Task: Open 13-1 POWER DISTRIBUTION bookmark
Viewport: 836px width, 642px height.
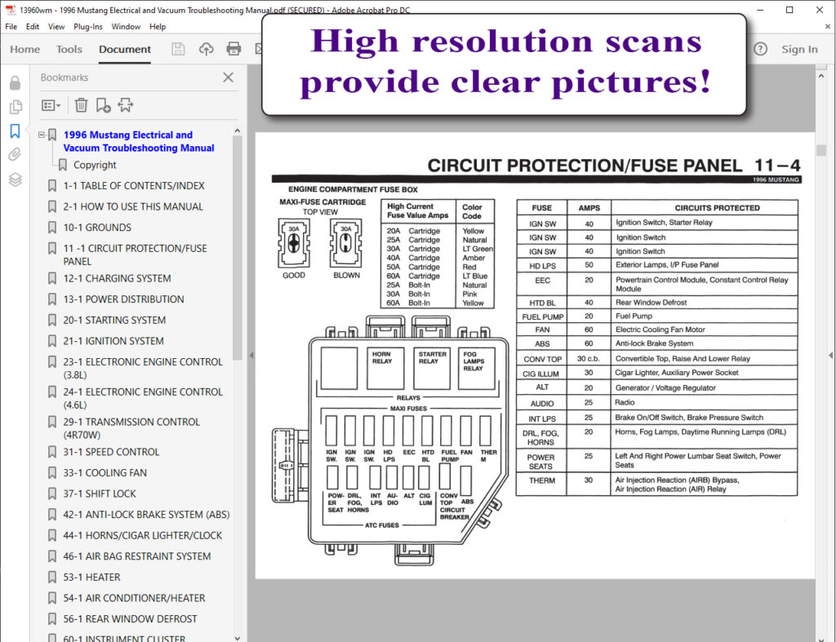Action: [123, 299]
